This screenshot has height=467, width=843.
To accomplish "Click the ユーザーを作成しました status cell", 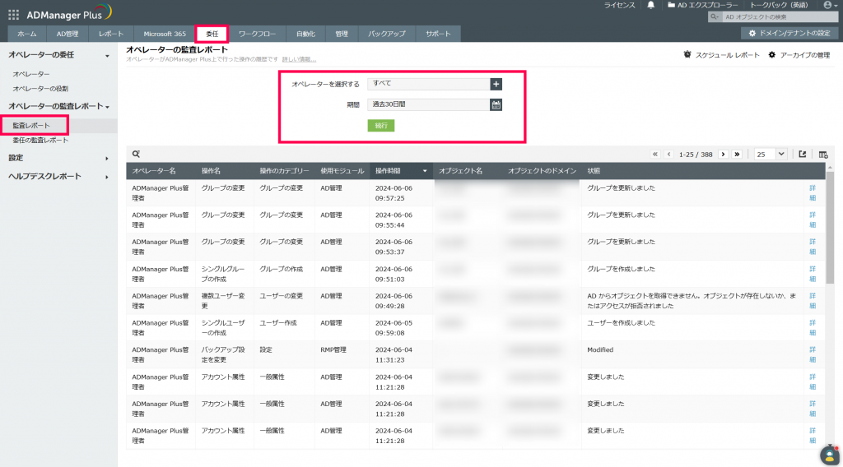I will tap(621, 323).
